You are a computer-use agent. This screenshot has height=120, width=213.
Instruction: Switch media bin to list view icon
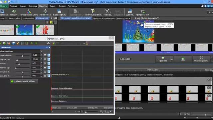click(x=55, y=22)
